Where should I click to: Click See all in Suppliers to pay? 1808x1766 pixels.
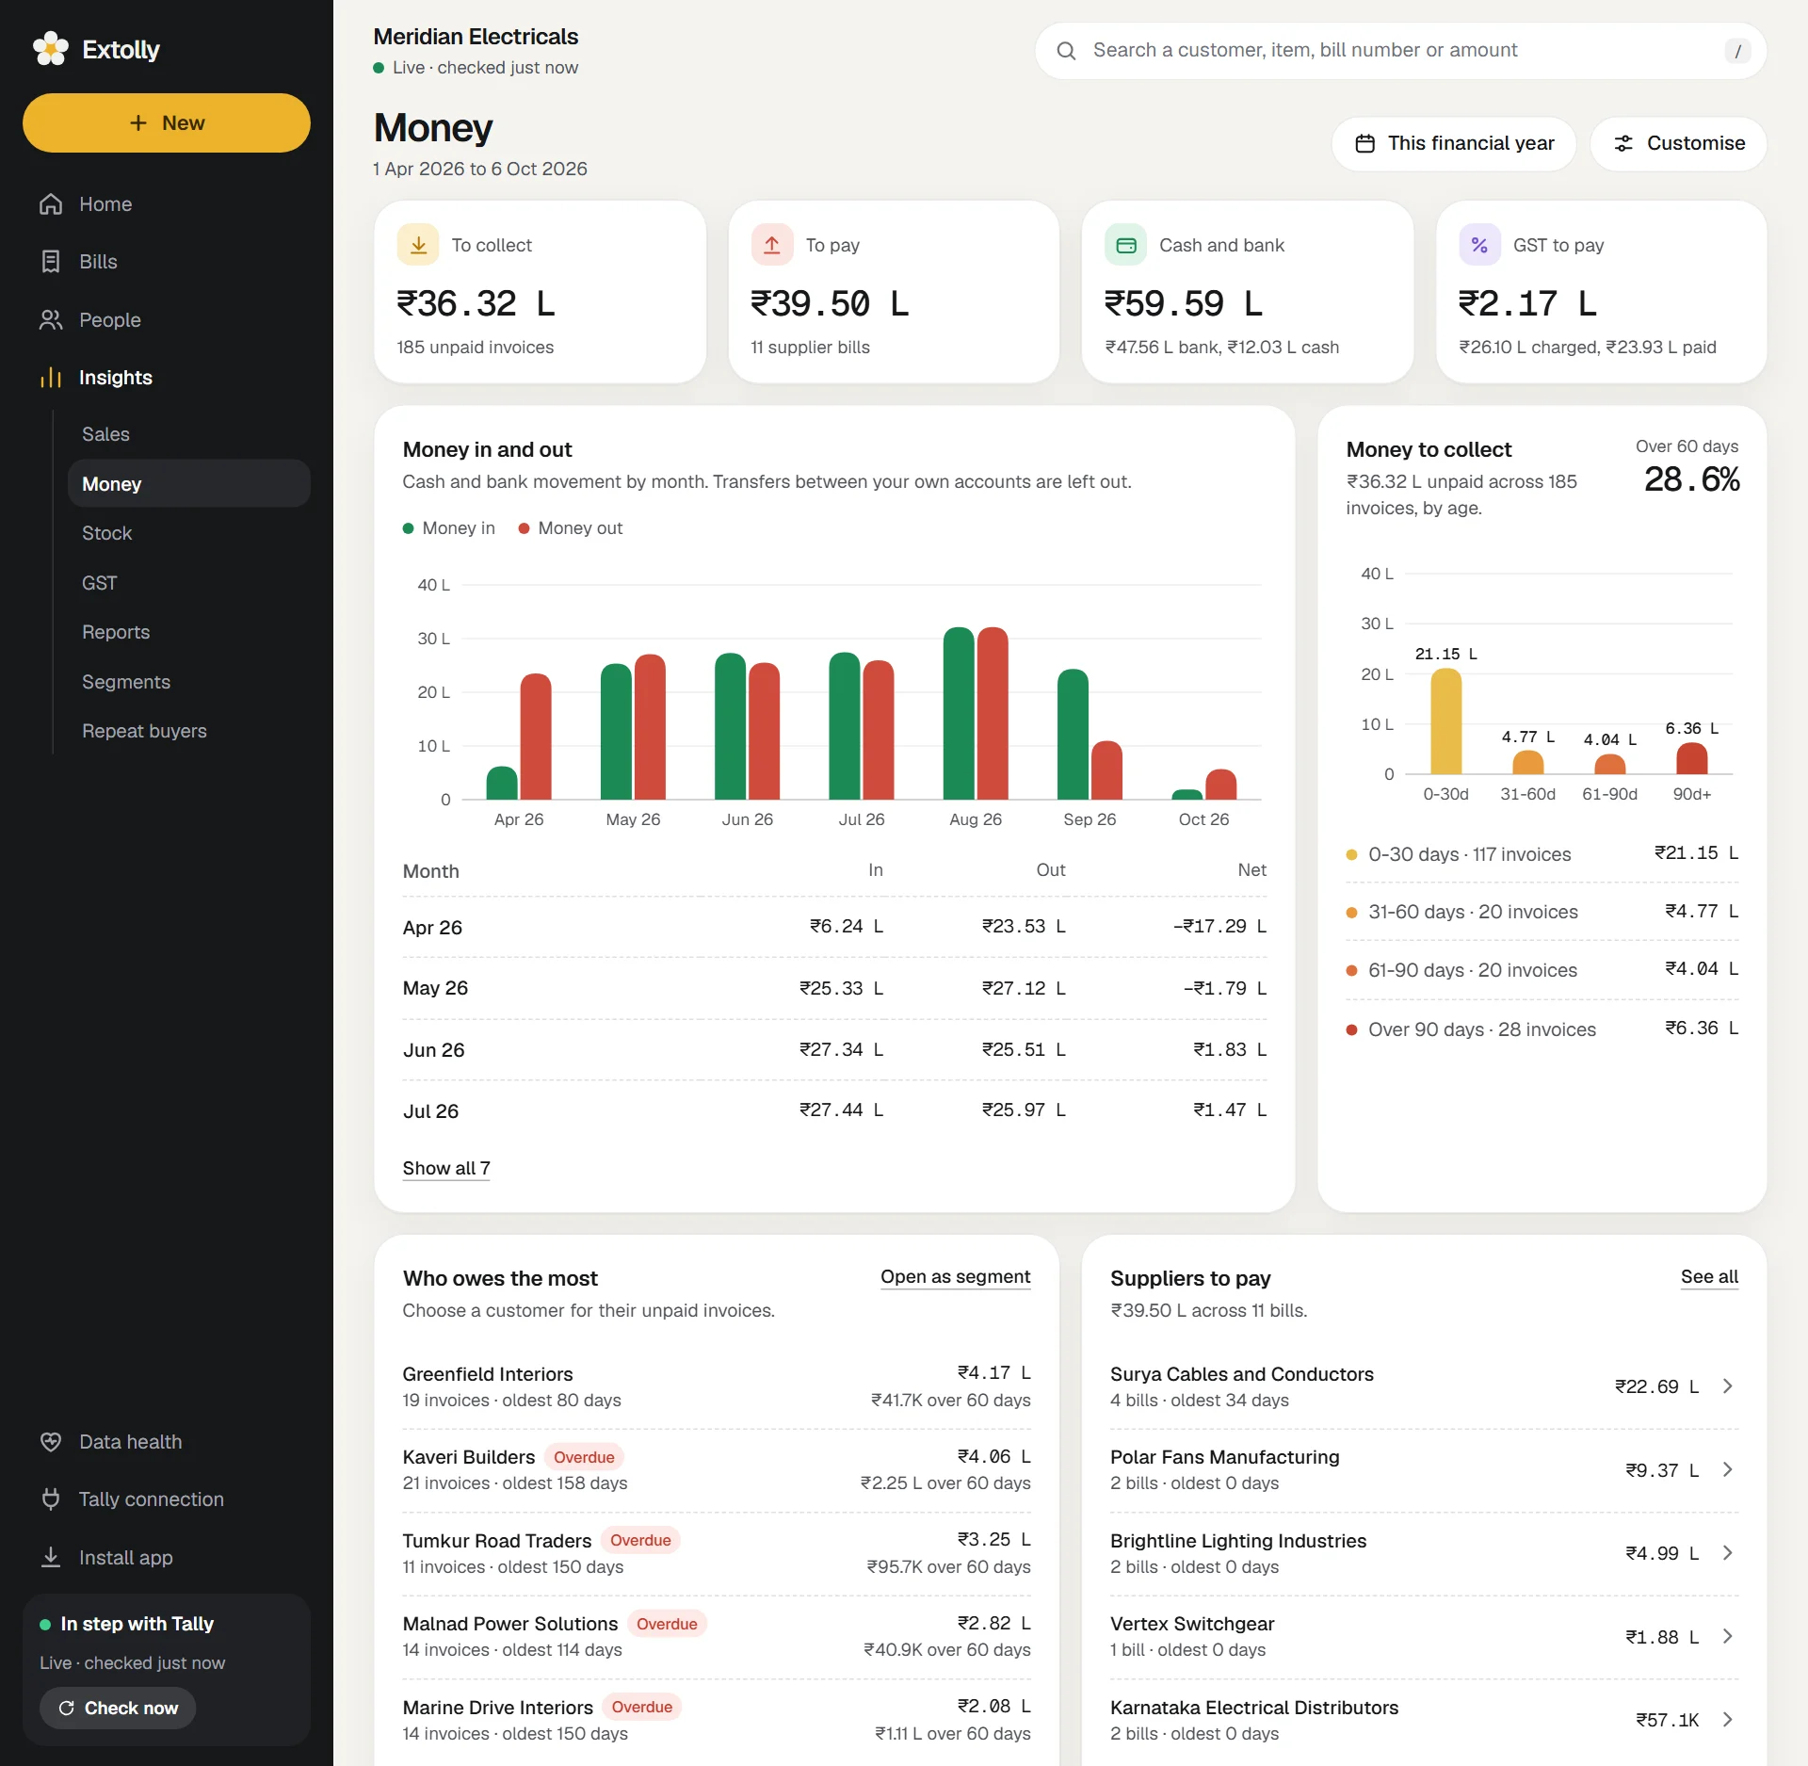(x=1709, y=1277)
